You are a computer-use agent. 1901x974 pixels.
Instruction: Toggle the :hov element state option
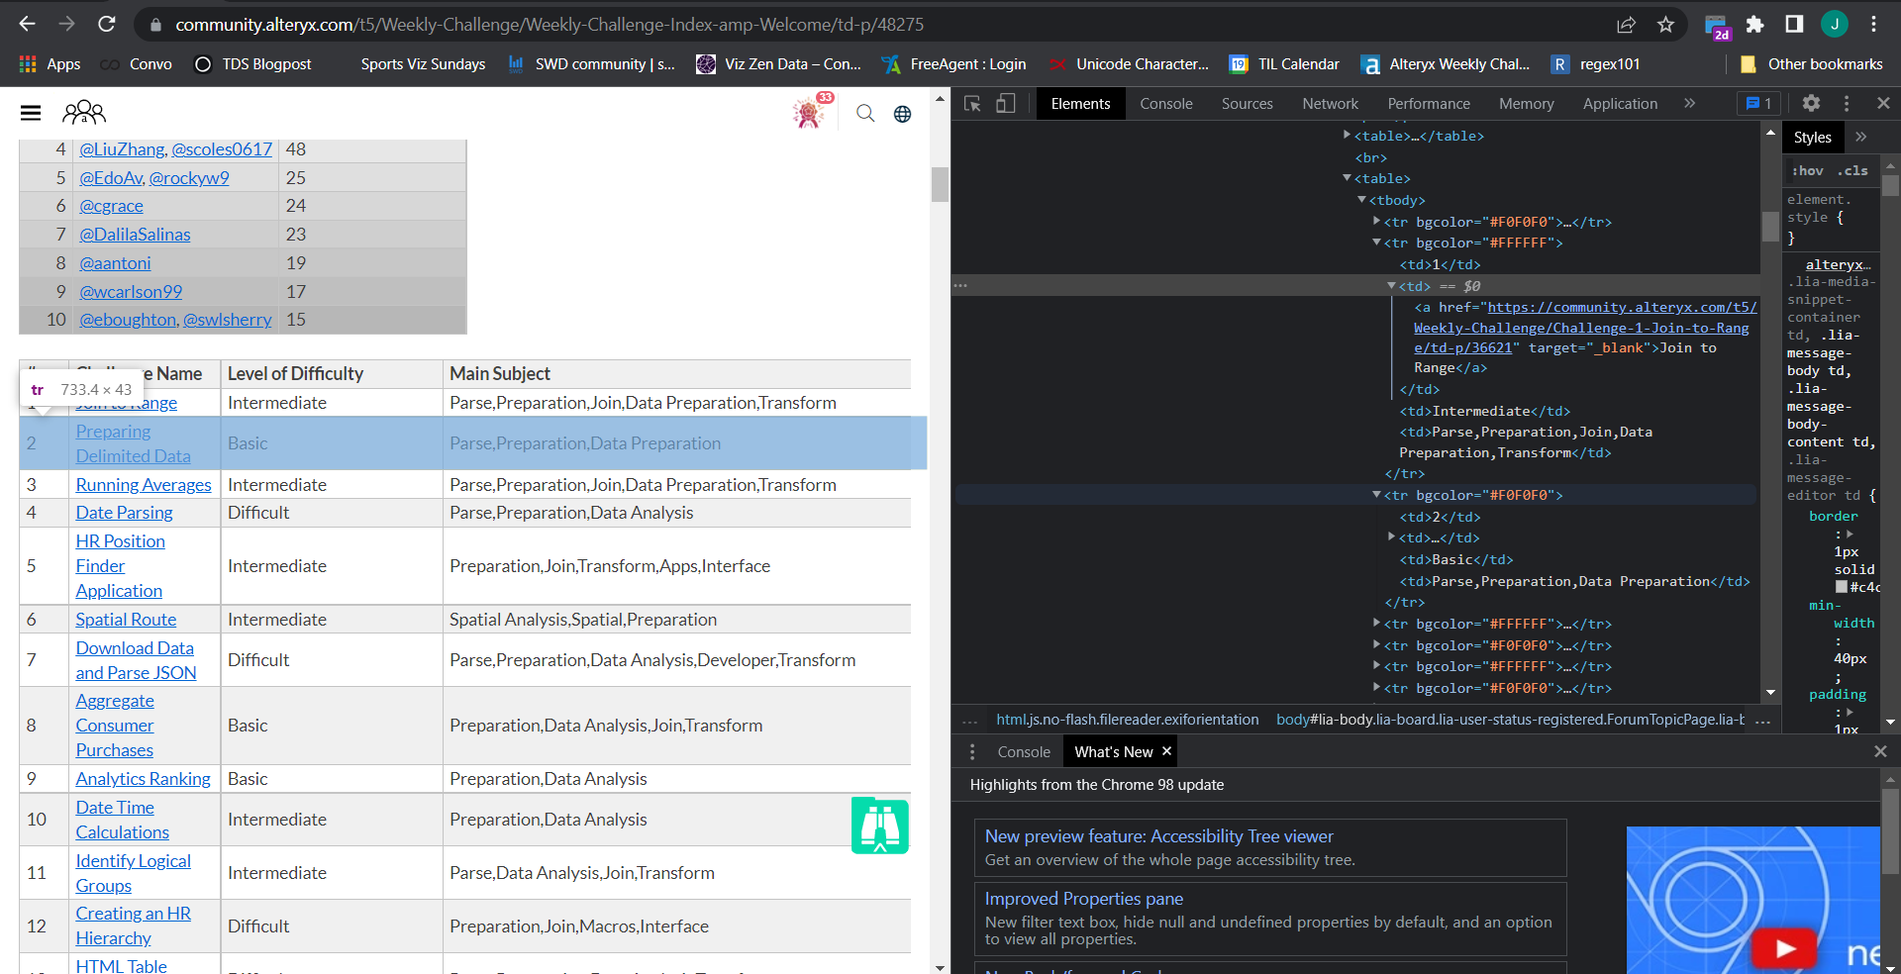1807,170
